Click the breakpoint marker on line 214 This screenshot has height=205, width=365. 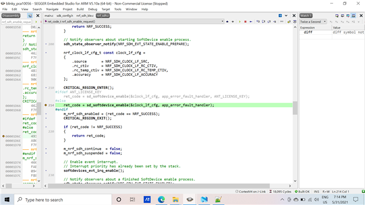pos(46,105)
